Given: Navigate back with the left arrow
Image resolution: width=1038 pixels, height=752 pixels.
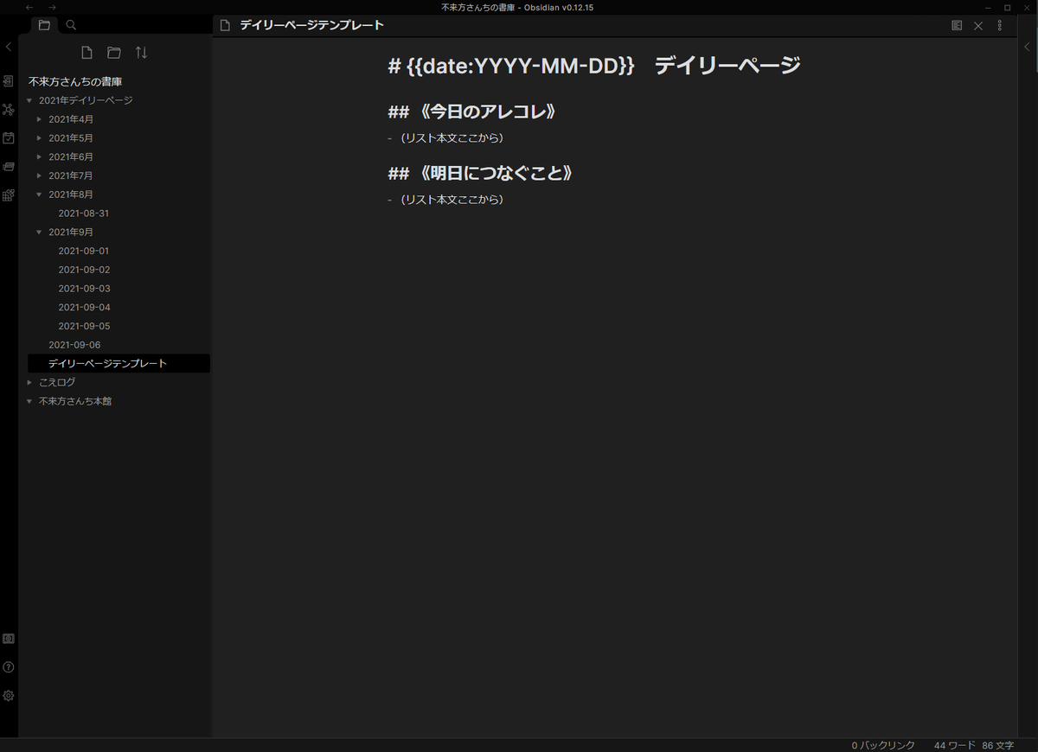Looking at the screenshot, I should (30, 8).
